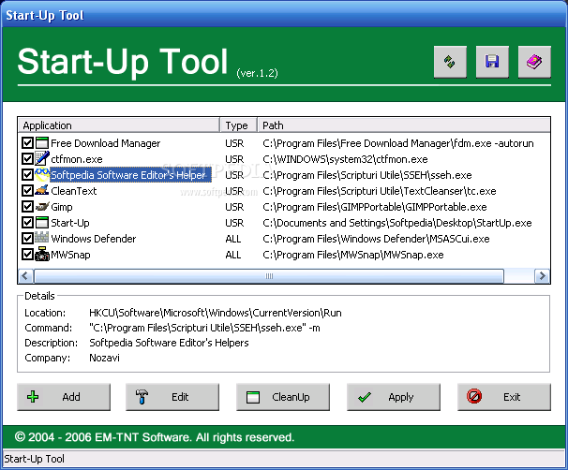Click the refresh arrows icon button
Screen dimensions: 568x470
tap(450, 62)
